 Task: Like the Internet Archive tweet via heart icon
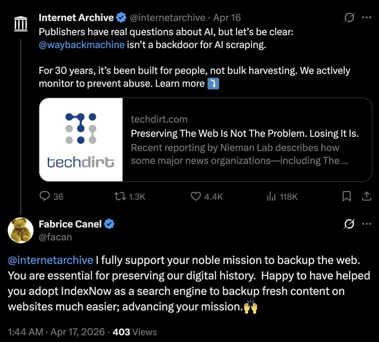coord(196,196)
